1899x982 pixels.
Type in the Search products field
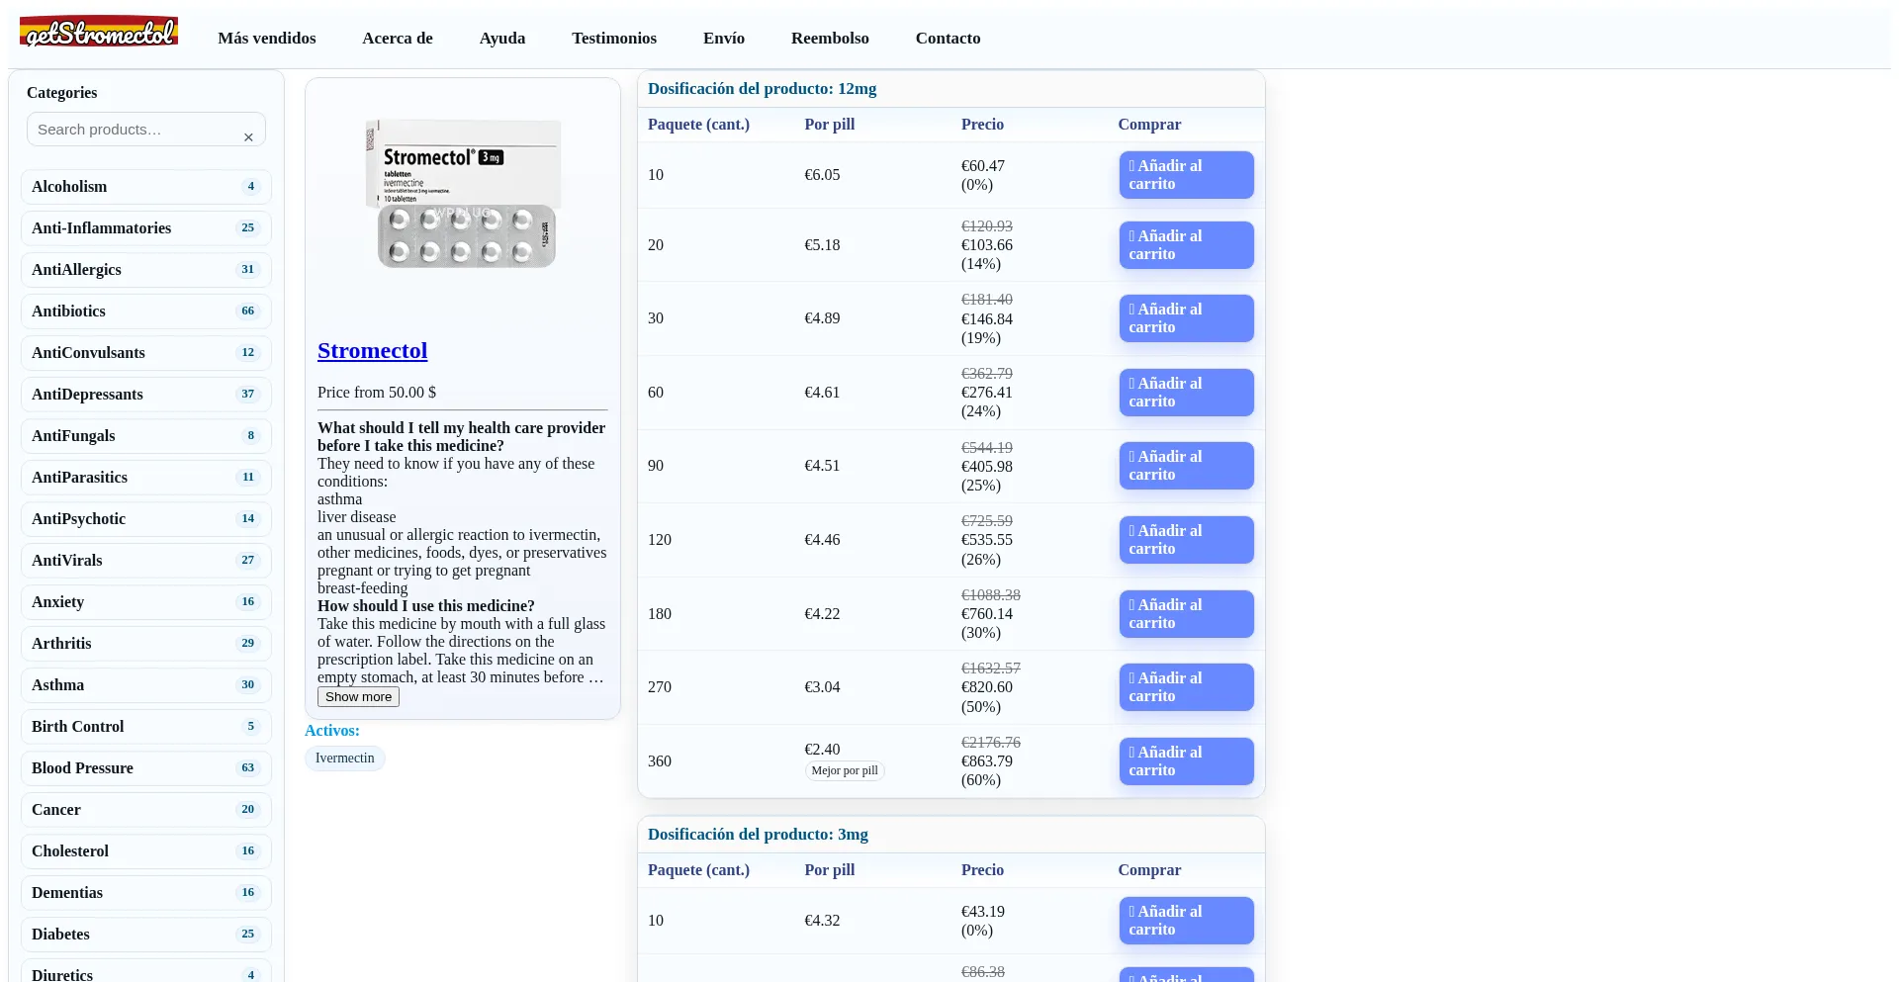point(134,130)
